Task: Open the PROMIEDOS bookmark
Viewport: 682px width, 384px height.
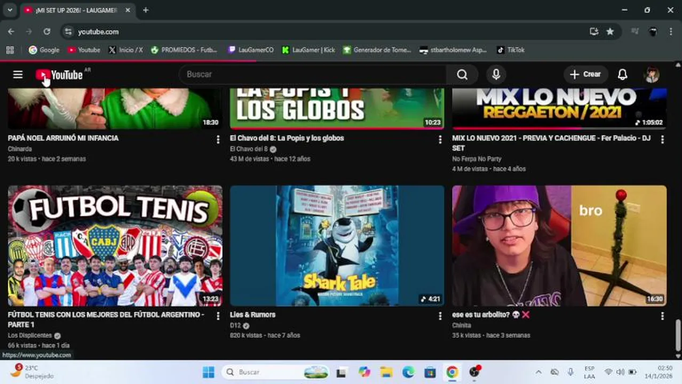Action: (x=184, y=50)
